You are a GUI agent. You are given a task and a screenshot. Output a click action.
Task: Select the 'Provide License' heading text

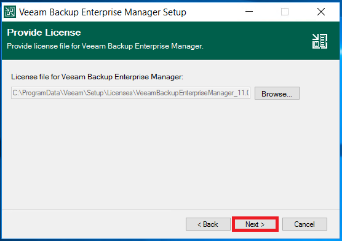[x=44, y=33]
